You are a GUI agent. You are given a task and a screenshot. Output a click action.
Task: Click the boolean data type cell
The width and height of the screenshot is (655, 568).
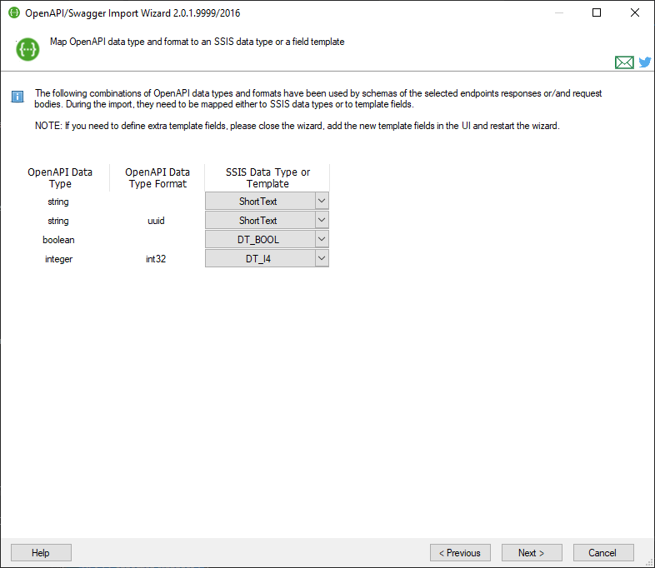pyautogui.click(x=58, y=240)
